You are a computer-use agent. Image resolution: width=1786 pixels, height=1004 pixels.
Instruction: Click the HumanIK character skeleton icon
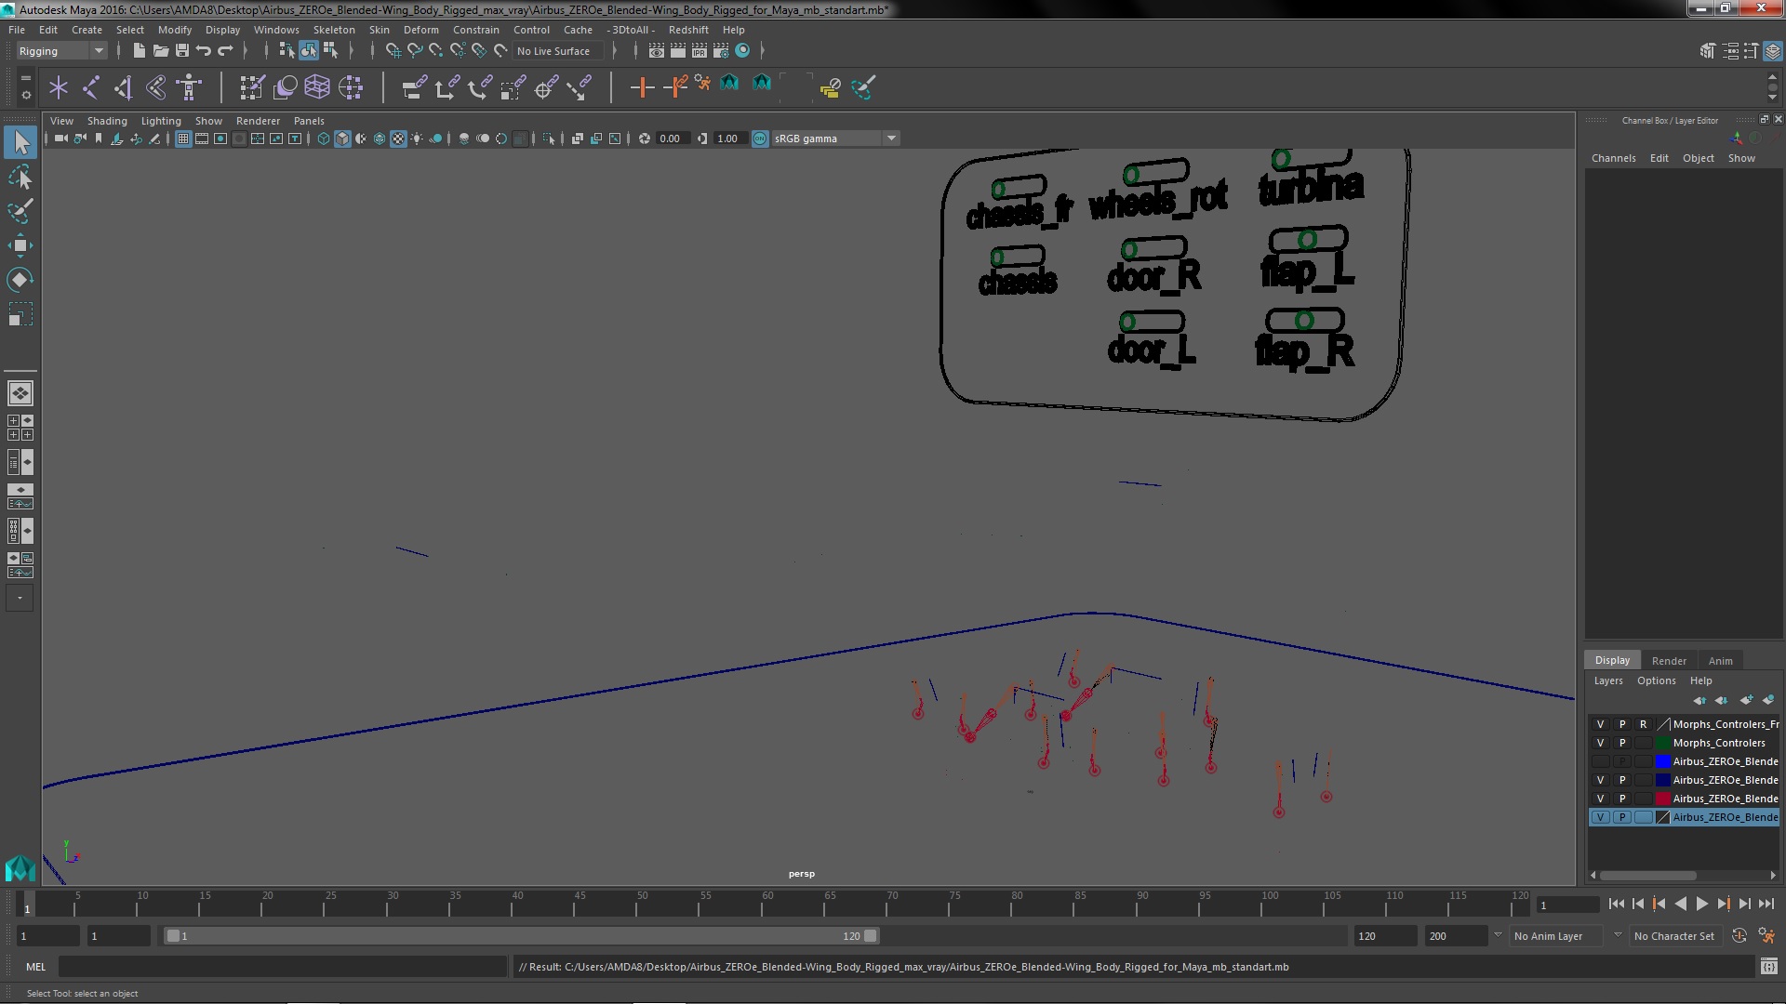coord(189,87)
